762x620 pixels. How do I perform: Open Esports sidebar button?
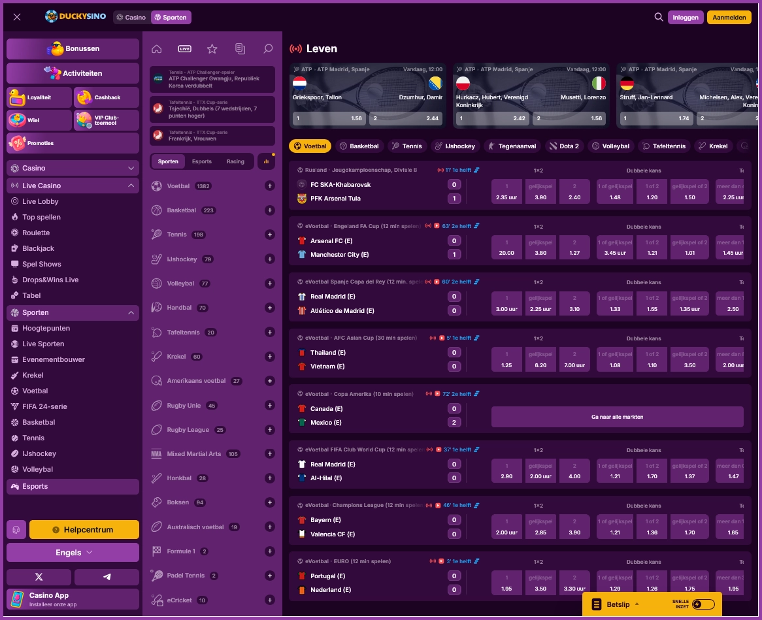pyautogui.click(x=73, y=486)
